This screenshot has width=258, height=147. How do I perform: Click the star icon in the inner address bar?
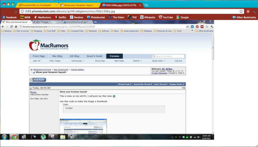(187, 27)
